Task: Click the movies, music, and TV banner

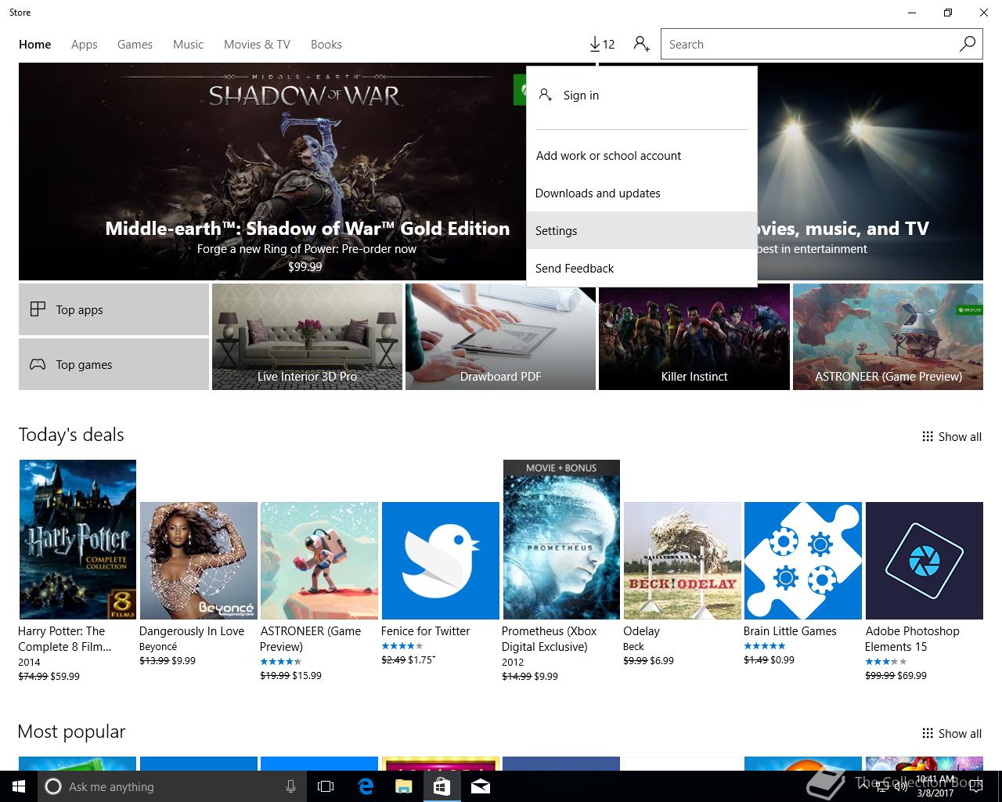Action: coord(870,172)
